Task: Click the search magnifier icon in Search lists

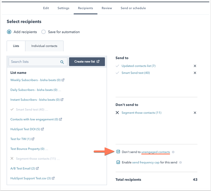Action: 62,62
